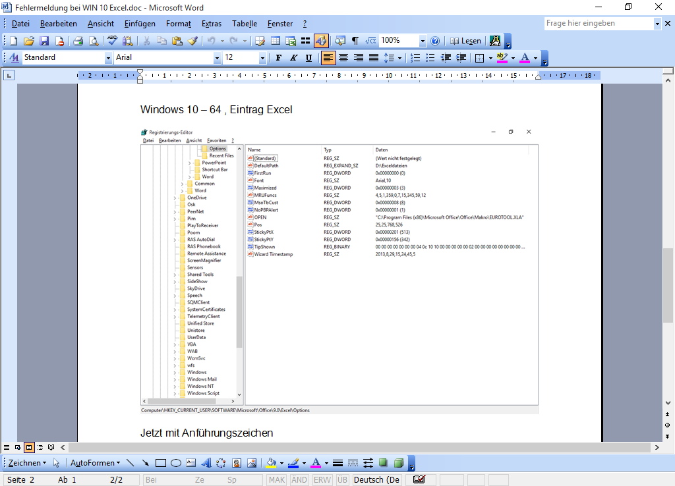Open the Tabelle menu
Image resolution: width=675 pixels, height=486 pixels.
point(245,24)
